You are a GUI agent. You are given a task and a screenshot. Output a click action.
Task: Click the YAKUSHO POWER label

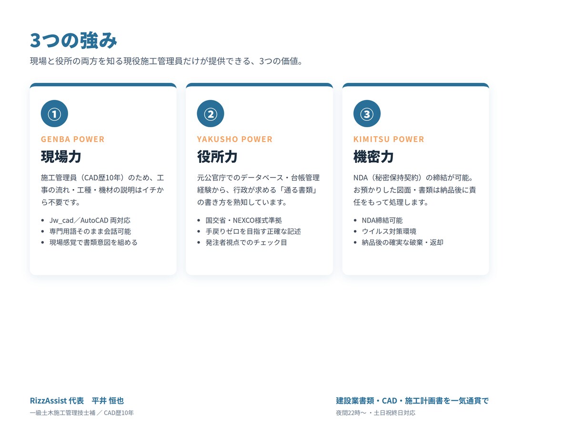coord(235,139)
